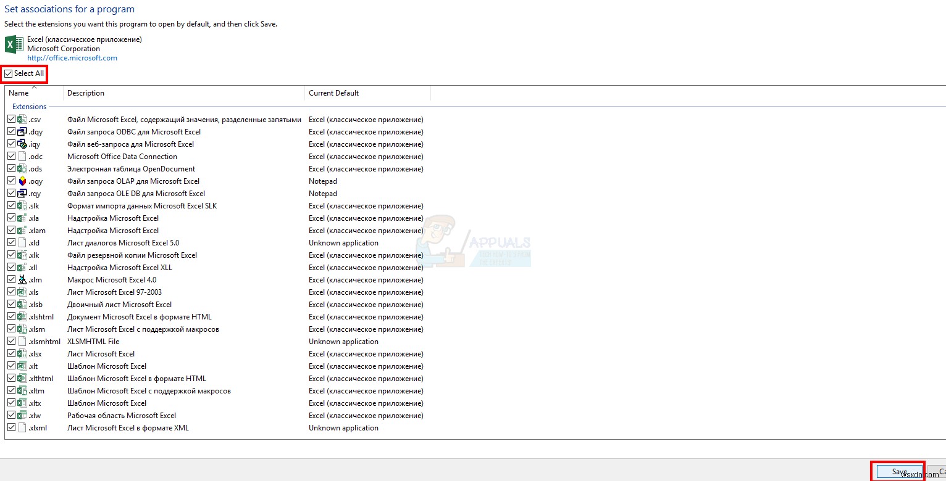Uncheck the .xltx extension checkbox
946x481 pixels.
[x=12, y=403]
